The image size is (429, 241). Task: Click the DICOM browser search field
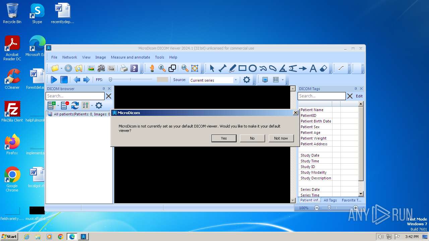coord(75,96)
